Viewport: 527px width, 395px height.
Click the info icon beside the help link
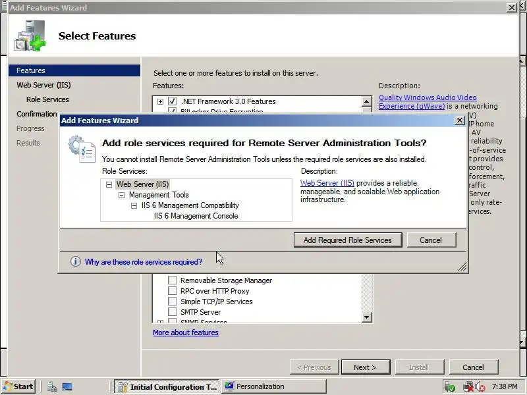(76, 261)
